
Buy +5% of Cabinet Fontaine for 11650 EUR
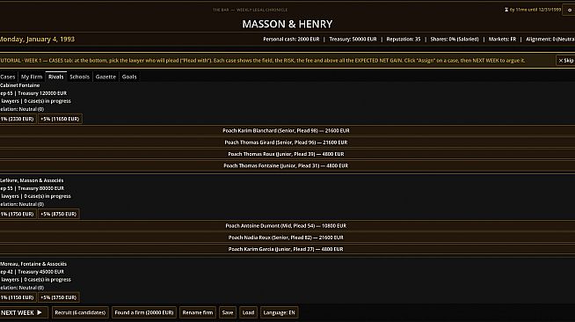coord(60,119)
